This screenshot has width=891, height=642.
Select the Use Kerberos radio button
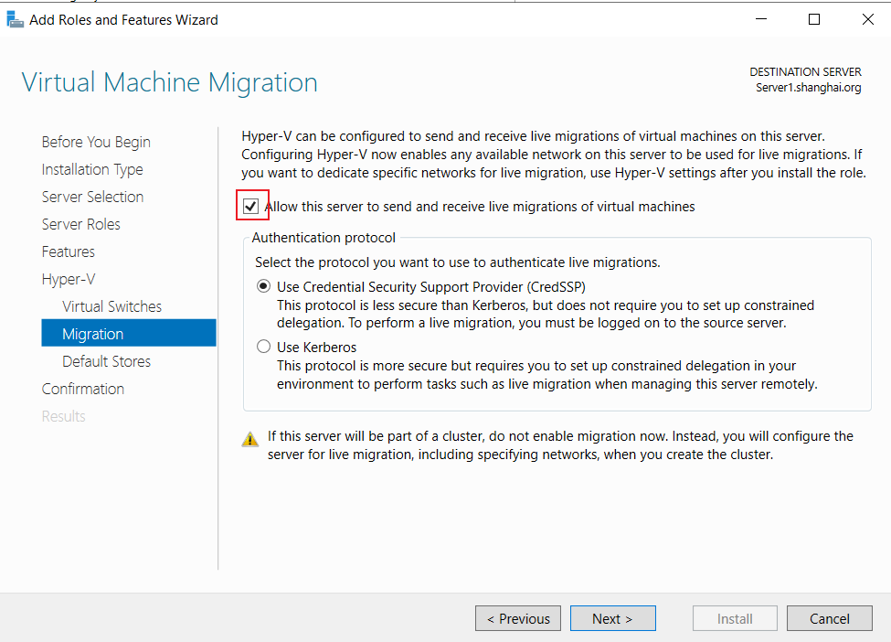263,347
